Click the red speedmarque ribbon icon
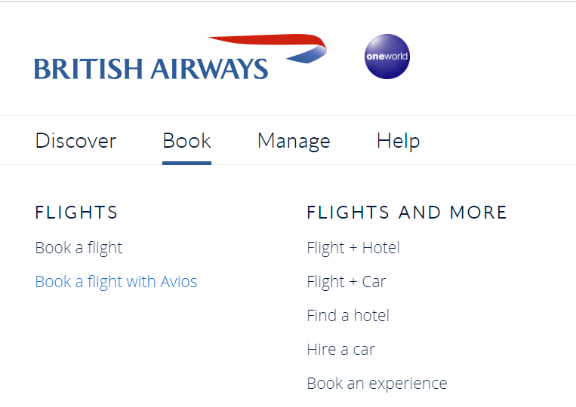 pyautogui.click(x=272, y=43)
